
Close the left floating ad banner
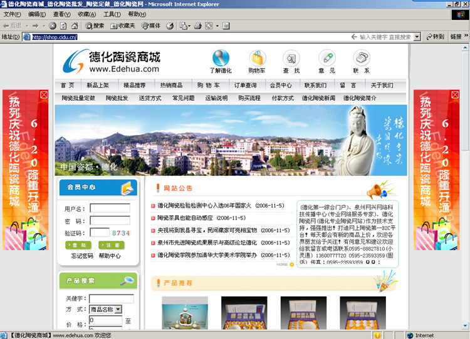point(44,95)
